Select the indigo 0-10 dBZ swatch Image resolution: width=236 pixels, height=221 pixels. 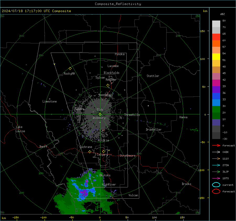216,122
